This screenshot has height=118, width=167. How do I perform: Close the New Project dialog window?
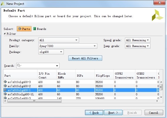[159, 3]
